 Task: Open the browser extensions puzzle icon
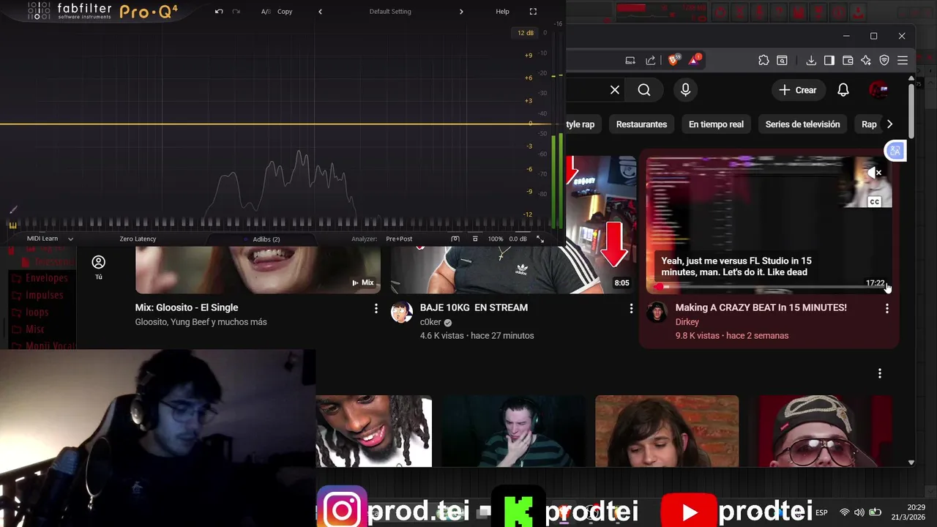pos(764,61)
